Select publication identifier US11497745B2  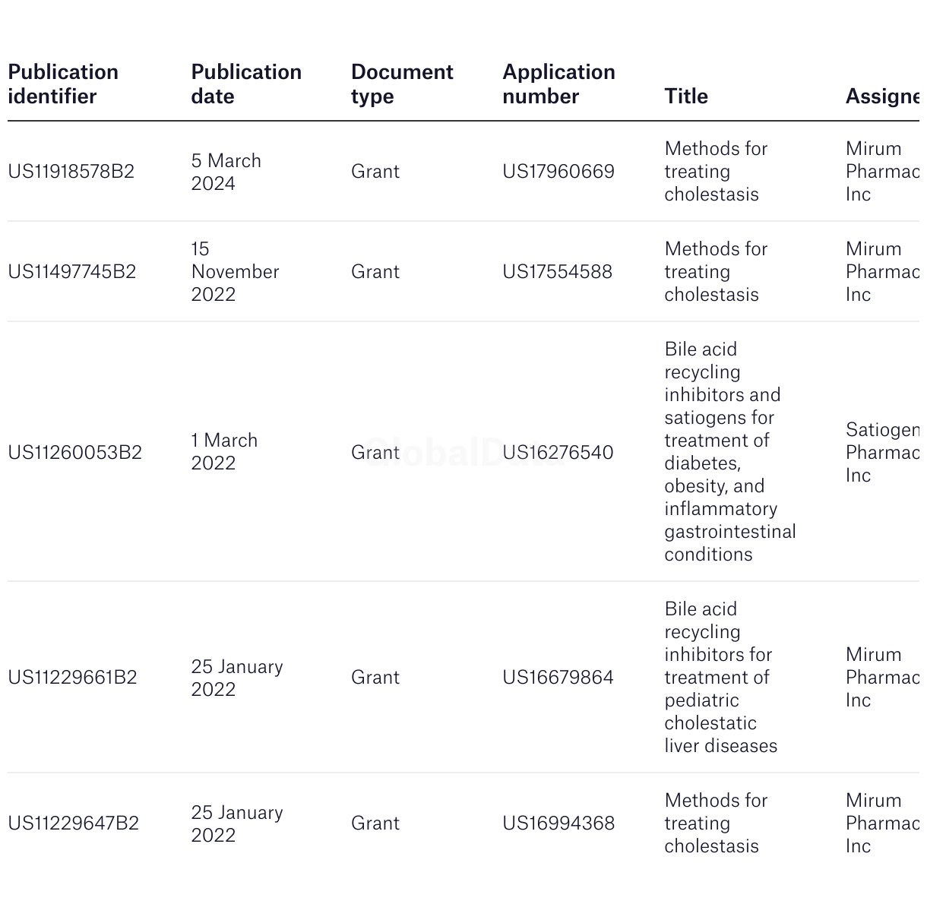(x=72, y=272)
